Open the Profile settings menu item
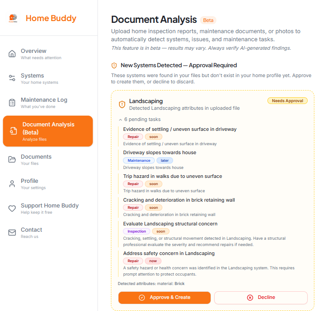The height and width of the screenshot is (311, 326). (x=48, y=184)
